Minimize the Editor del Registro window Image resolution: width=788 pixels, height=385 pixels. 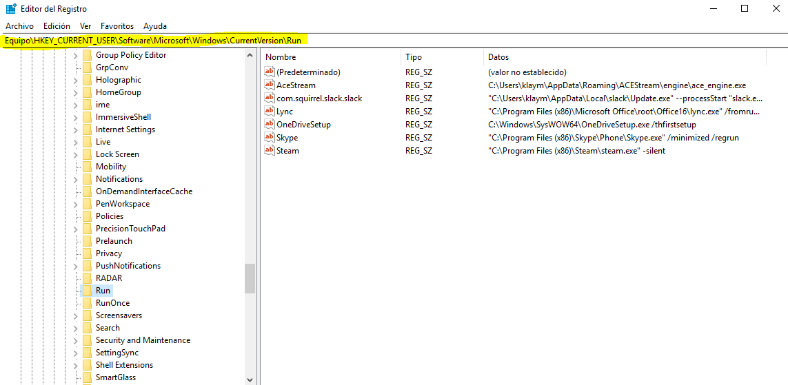click(714, 8)
